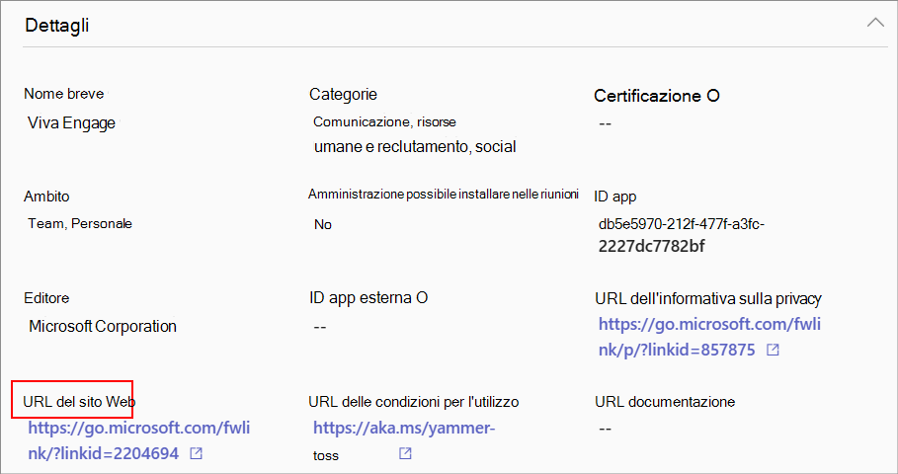Screen dimensions: 898x474
Task: Collapse the Dettagli section chevron
Action: pos(875,24)
